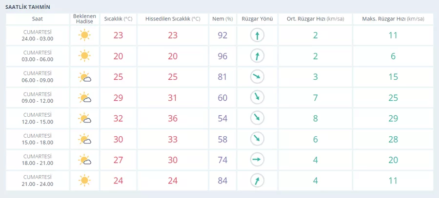Click the eastward wind arrow for 18.00 - 21.00

[257, 160]
